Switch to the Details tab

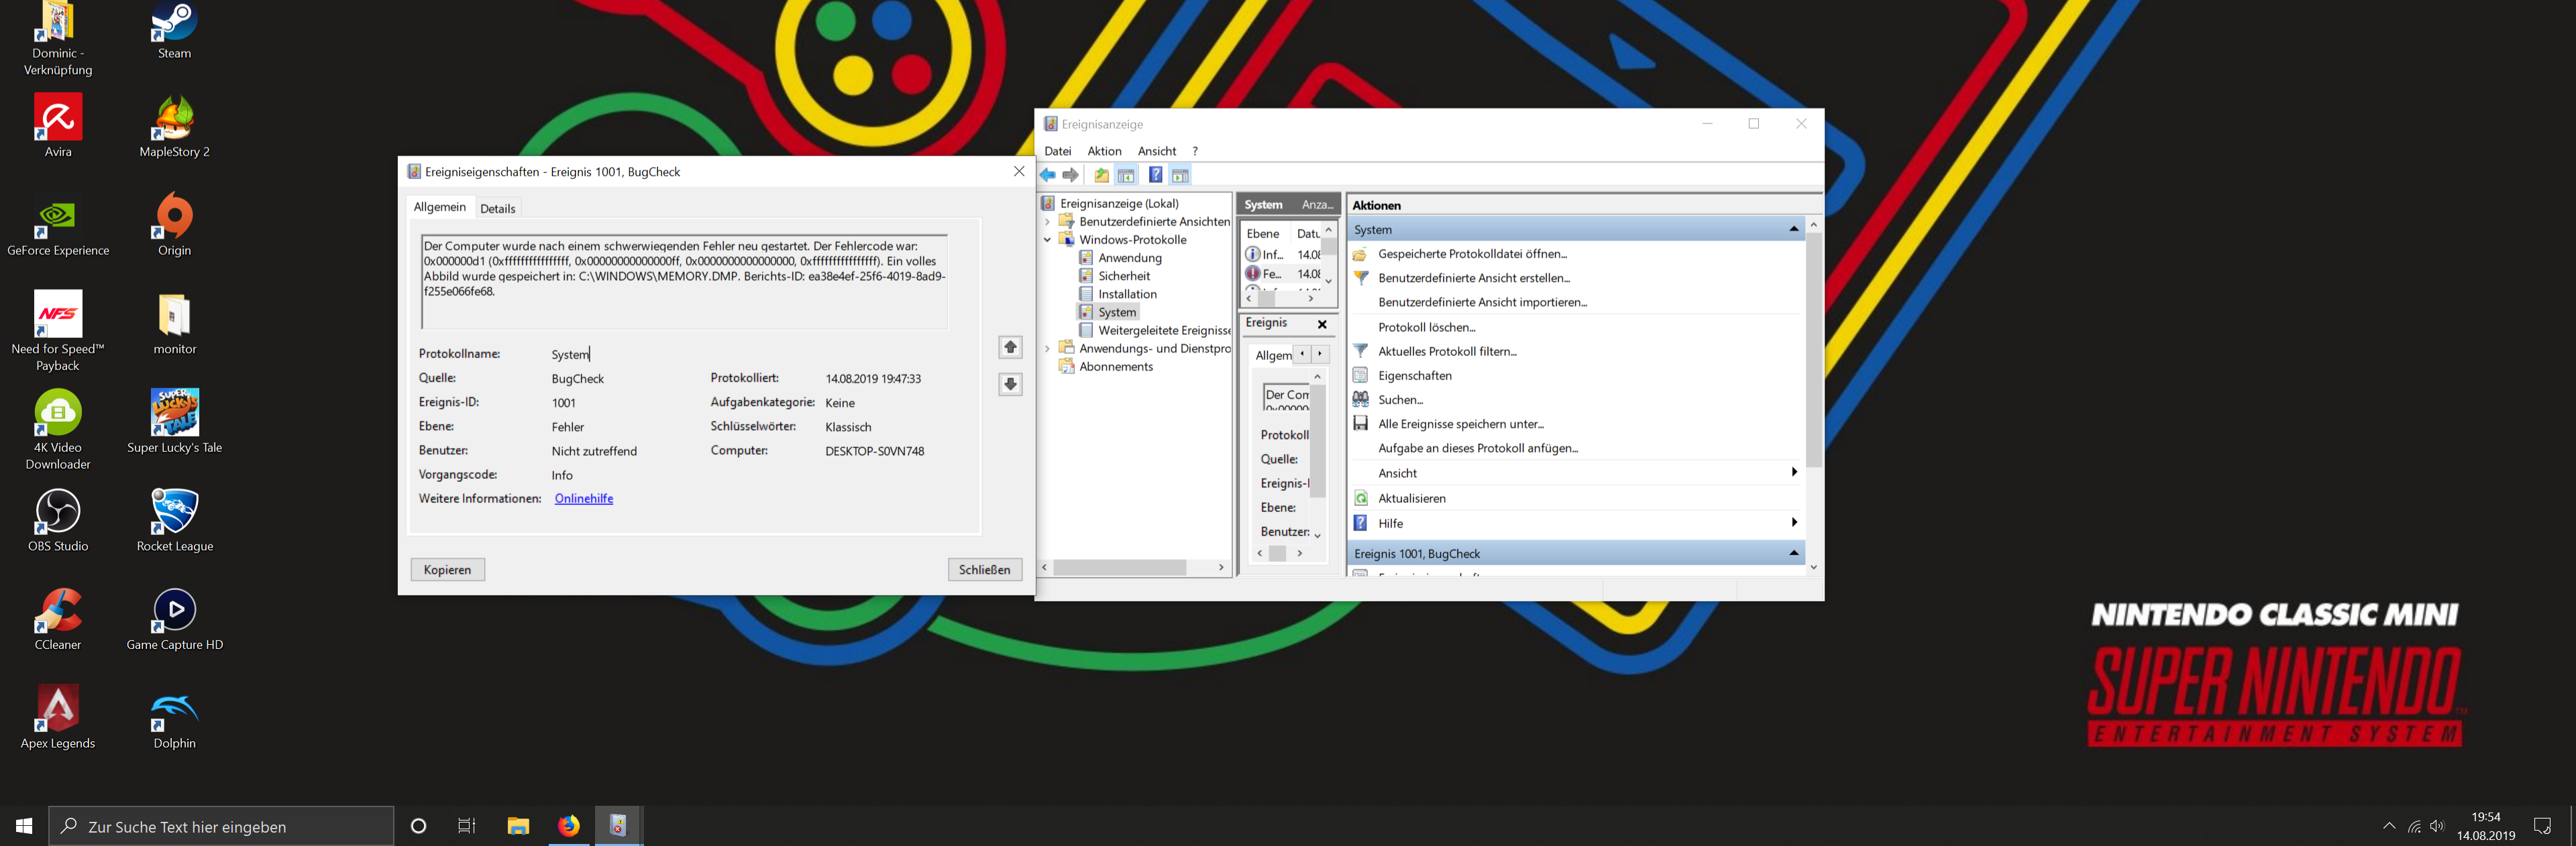[x=497, y=208]
